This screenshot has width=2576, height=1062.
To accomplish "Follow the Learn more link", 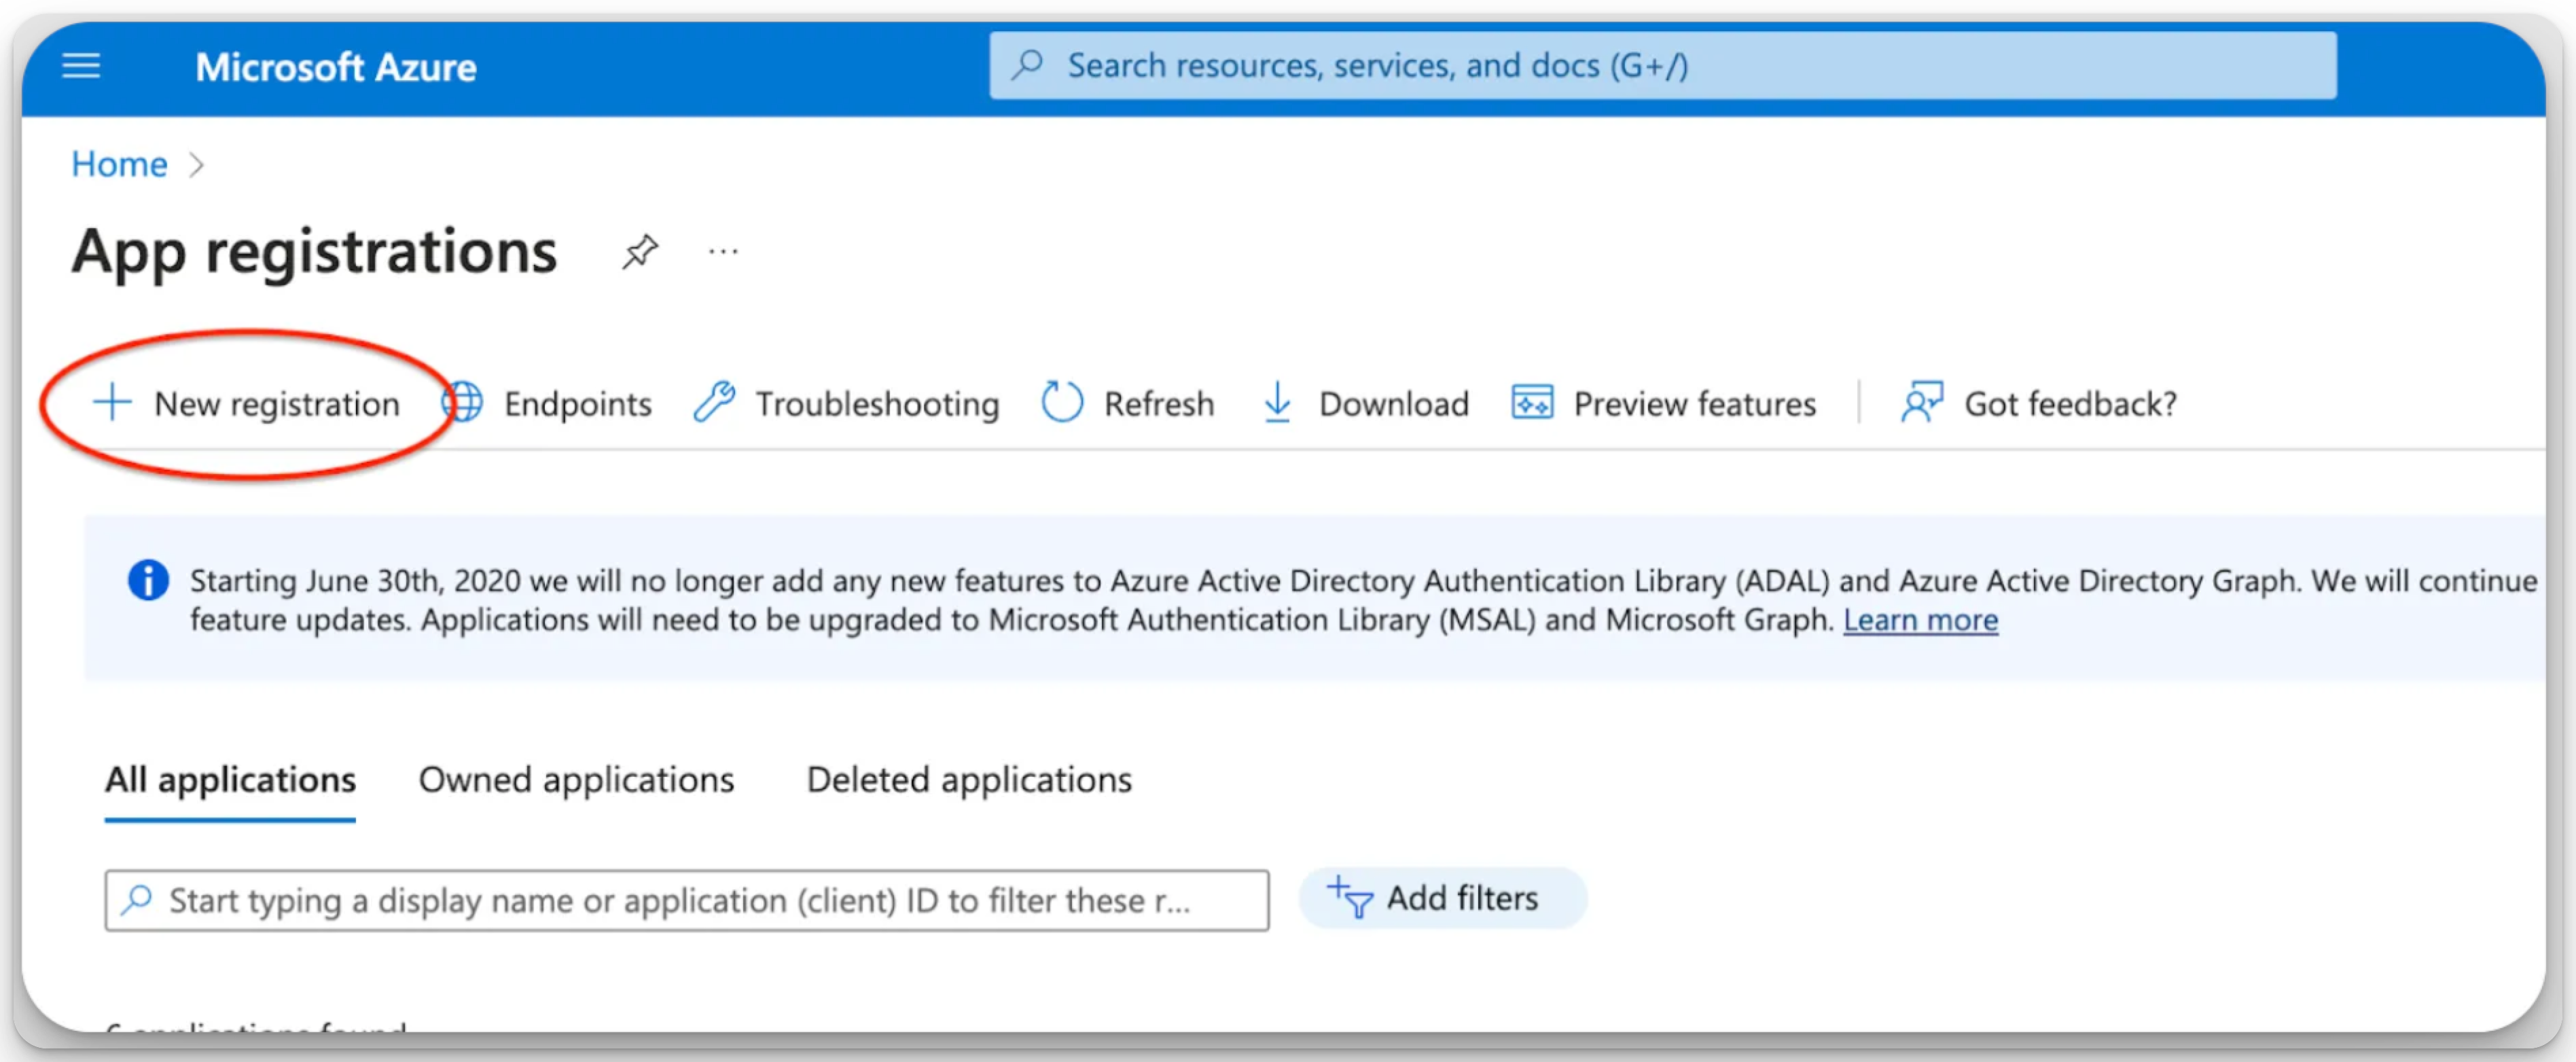I will (1921, 620).
